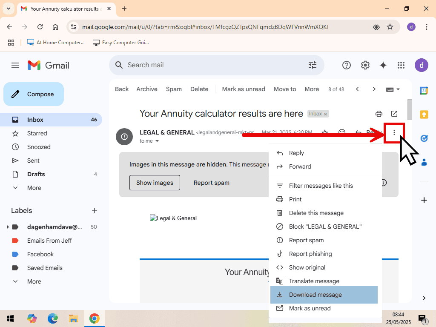Choose Block "LEGAL & GENERAL"

point(325,227)
